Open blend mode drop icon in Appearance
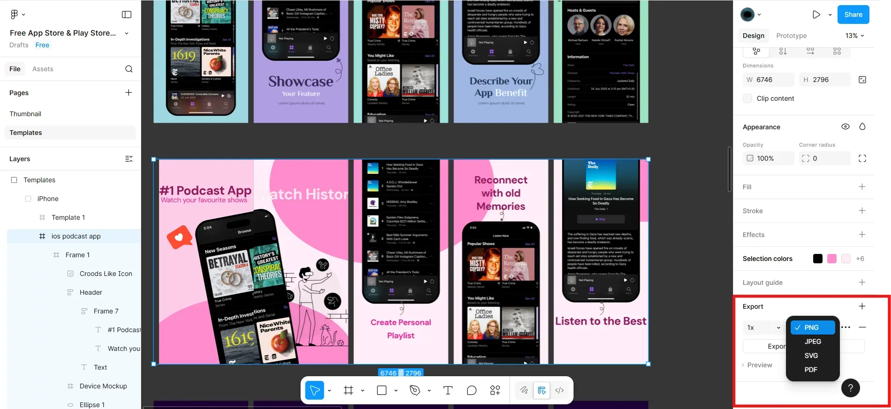Screen dimensions: 891x409 point(862,126)
